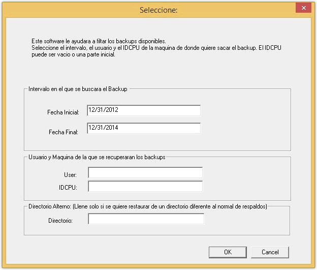
Task: Click 'Intervalo en el que se buscara el Backup' heading
Action: click(x=78, y=89)
